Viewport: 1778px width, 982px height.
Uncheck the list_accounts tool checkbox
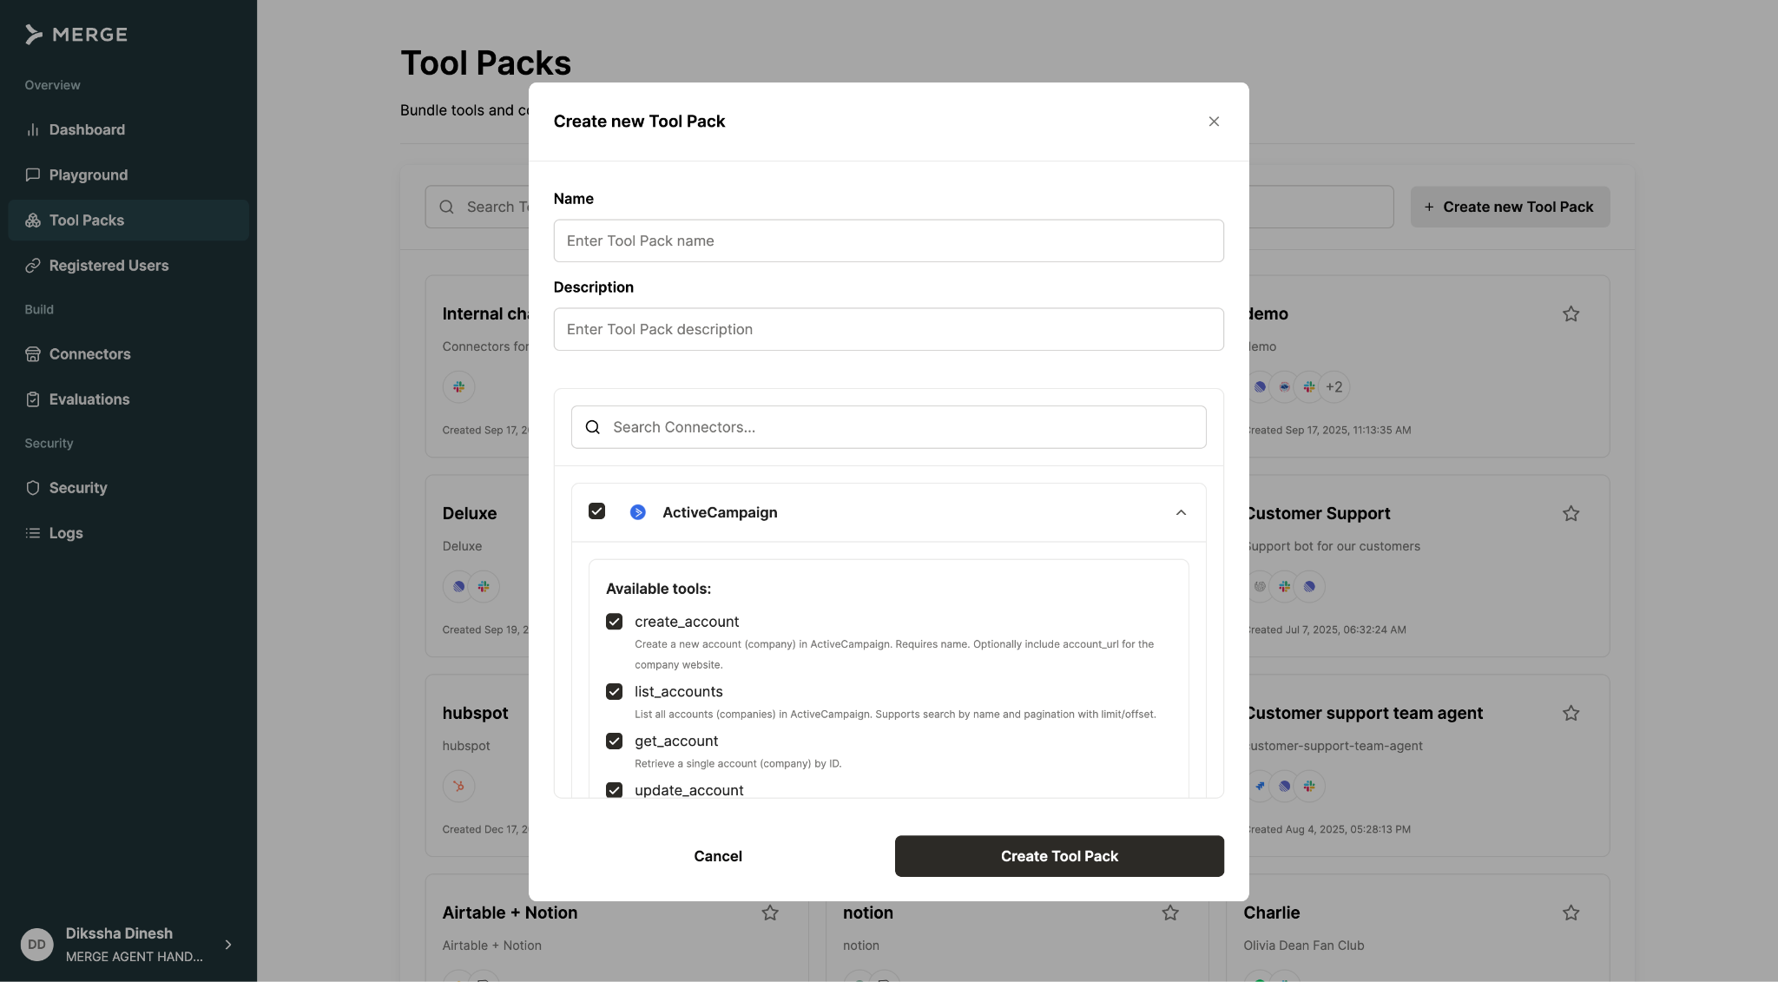(614, 691)
